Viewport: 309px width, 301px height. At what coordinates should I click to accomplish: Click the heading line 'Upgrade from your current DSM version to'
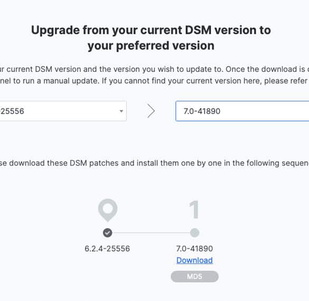pyautogui.click(x=151, y=30)
